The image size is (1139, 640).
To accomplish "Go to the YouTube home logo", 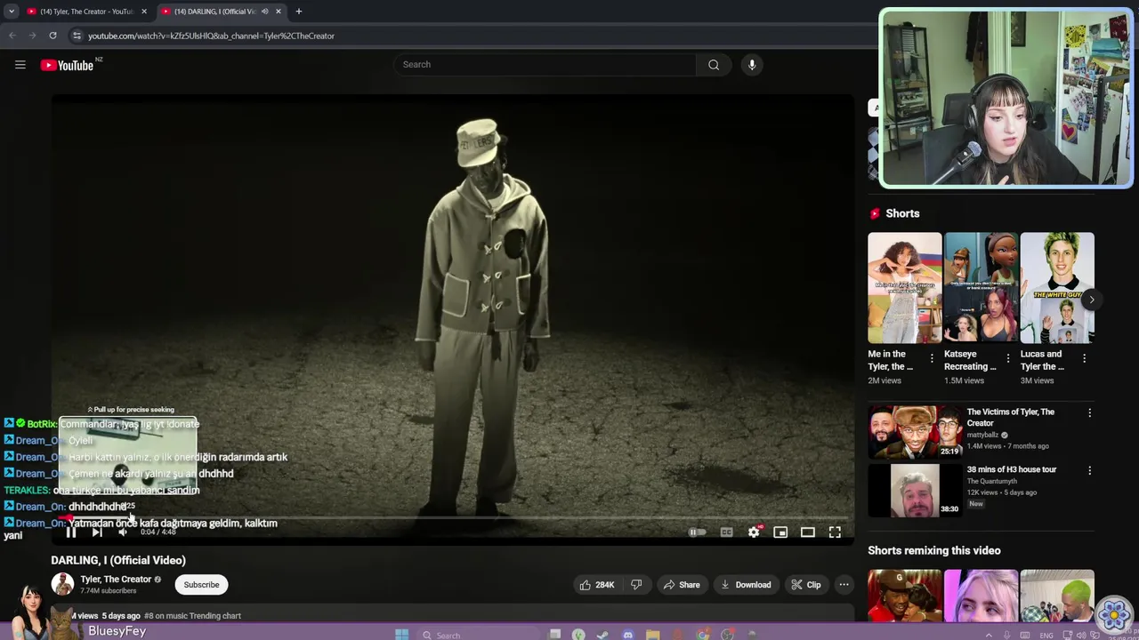I will coord(67,65).
